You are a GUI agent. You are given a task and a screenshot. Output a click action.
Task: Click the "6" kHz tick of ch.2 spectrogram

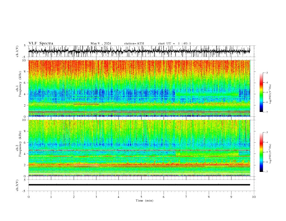pos(26,143)
